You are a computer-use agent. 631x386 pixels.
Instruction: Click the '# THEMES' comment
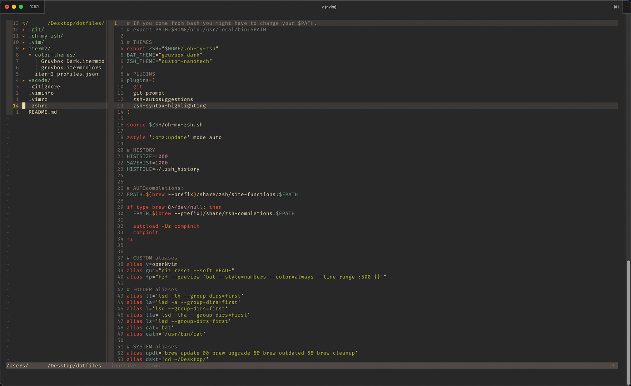(139, 43)
